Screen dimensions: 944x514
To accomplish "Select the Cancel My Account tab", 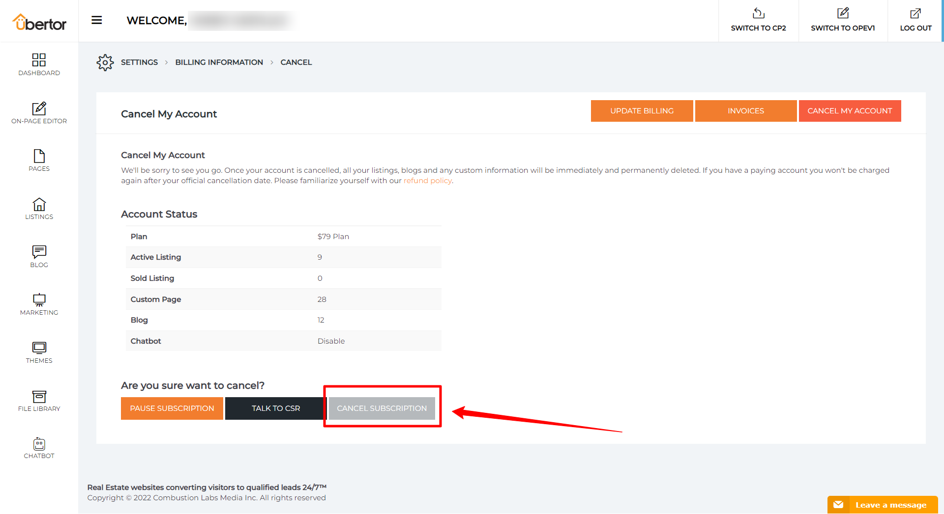I will point(849,111).
